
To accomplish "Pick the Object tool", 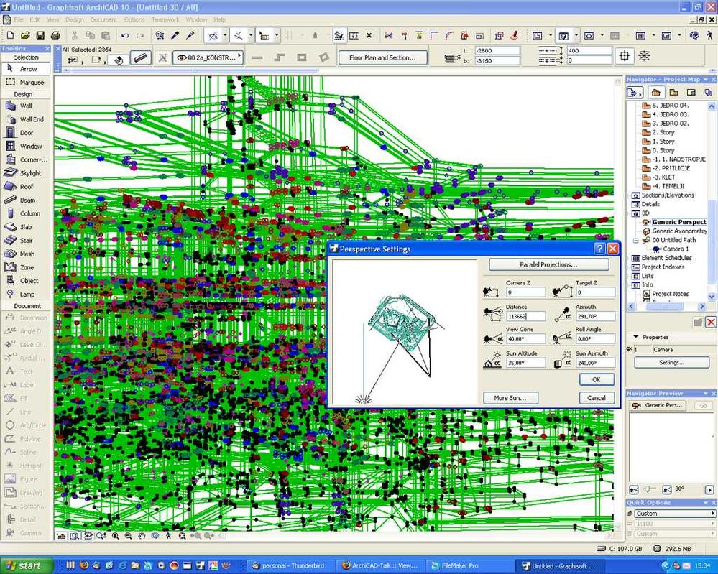I will [x=26, y=281].
